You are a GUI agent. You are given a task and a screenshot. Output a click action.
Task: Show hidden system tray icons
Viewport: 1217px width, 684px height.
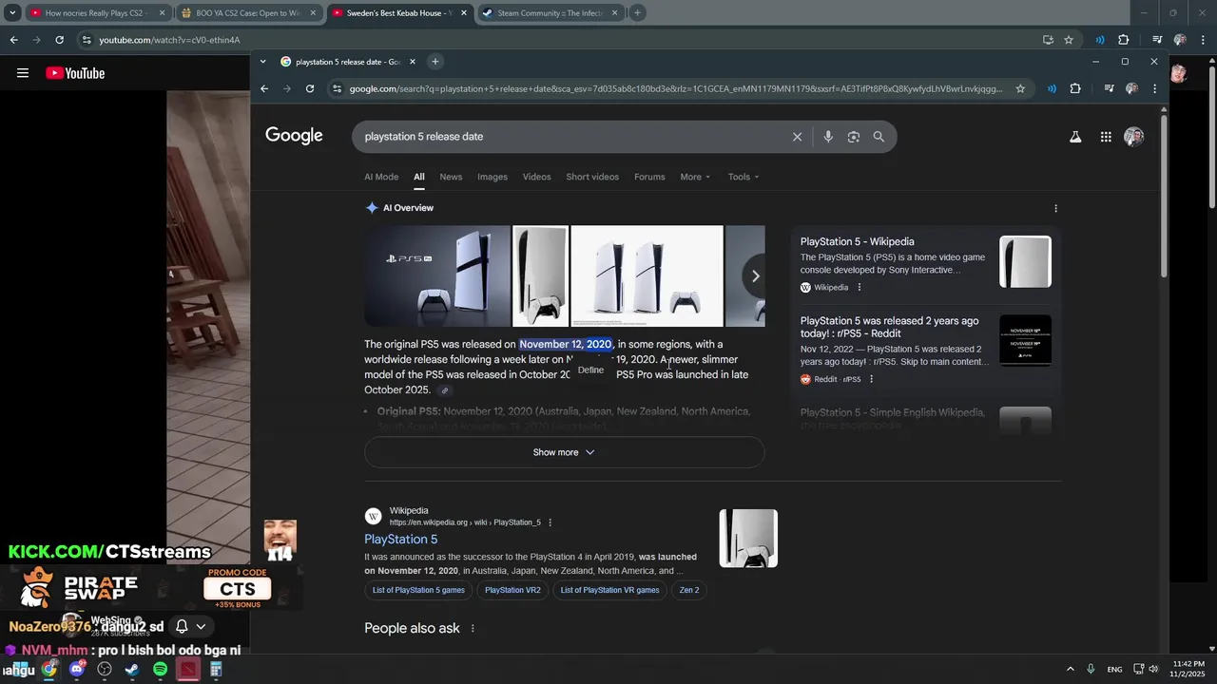pyautogui.click(x=1070, y=669)
